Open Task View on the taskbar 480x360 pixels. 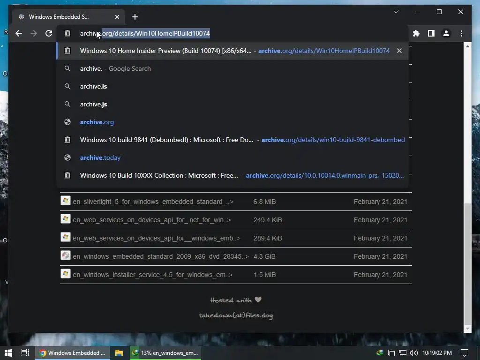click(x=25, y=353)
